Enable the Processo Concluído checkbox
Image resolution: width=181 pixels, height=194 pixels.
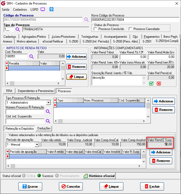(96, 29)
